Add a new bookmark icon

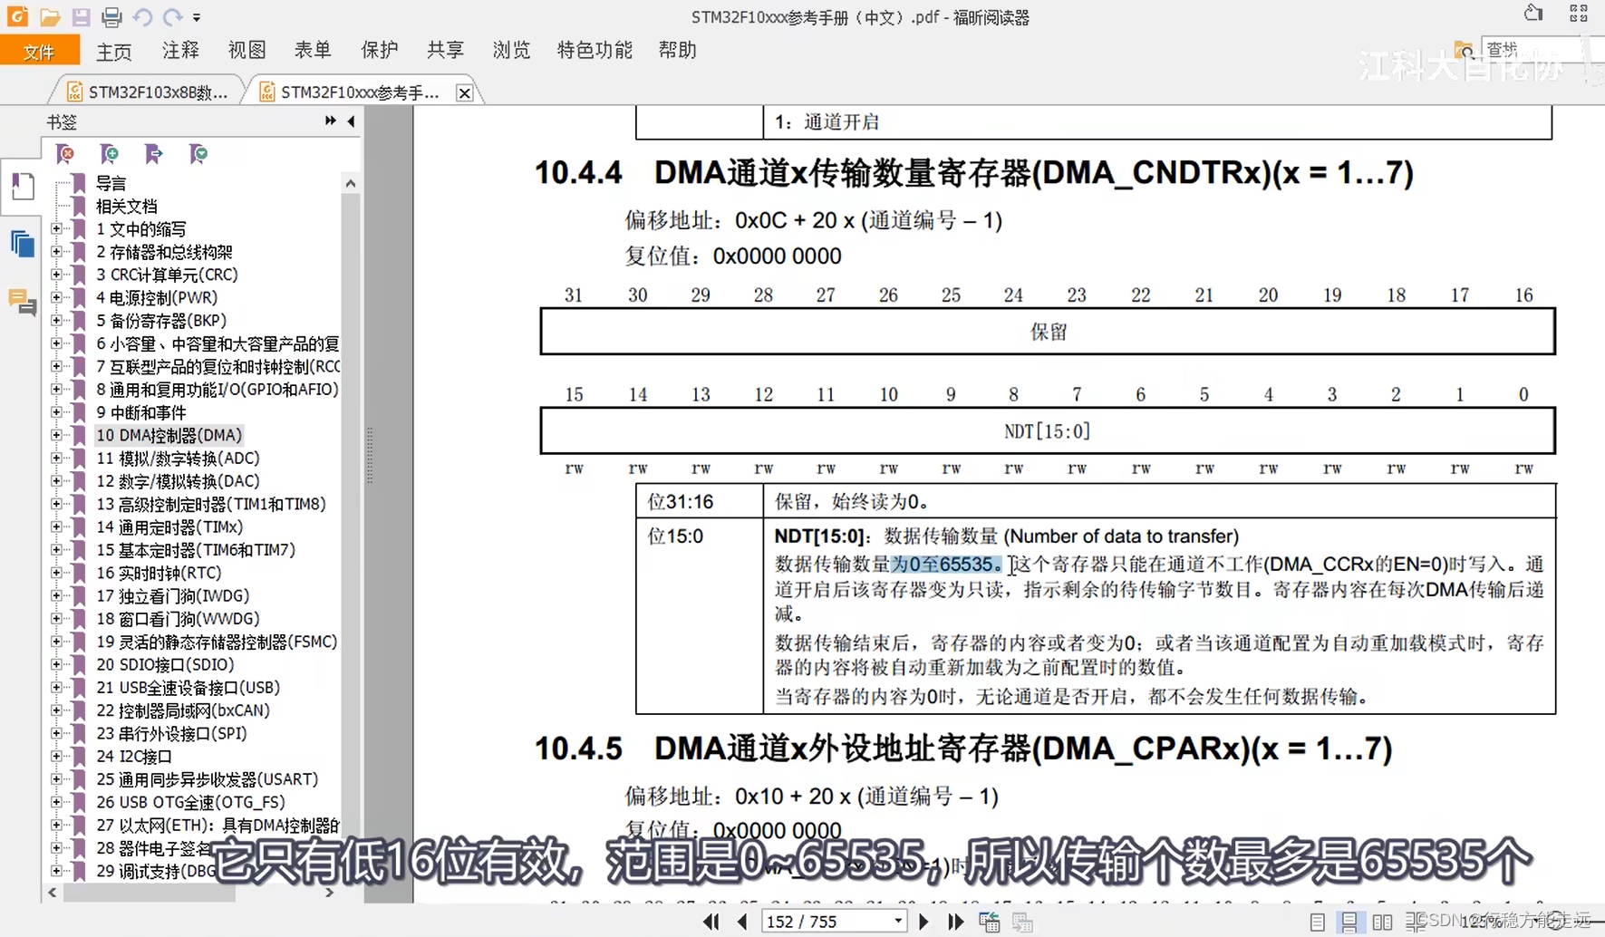109,154
